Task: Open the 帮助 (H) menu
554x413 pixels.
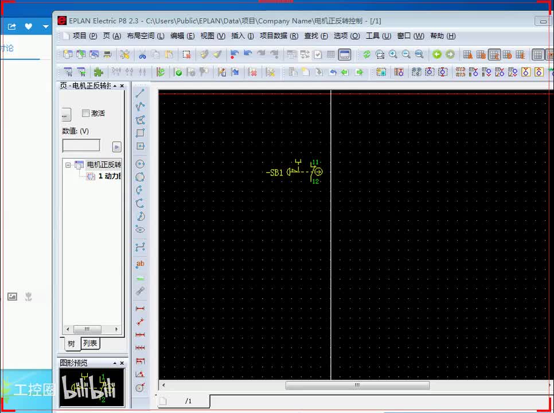Action: (443, 36)
